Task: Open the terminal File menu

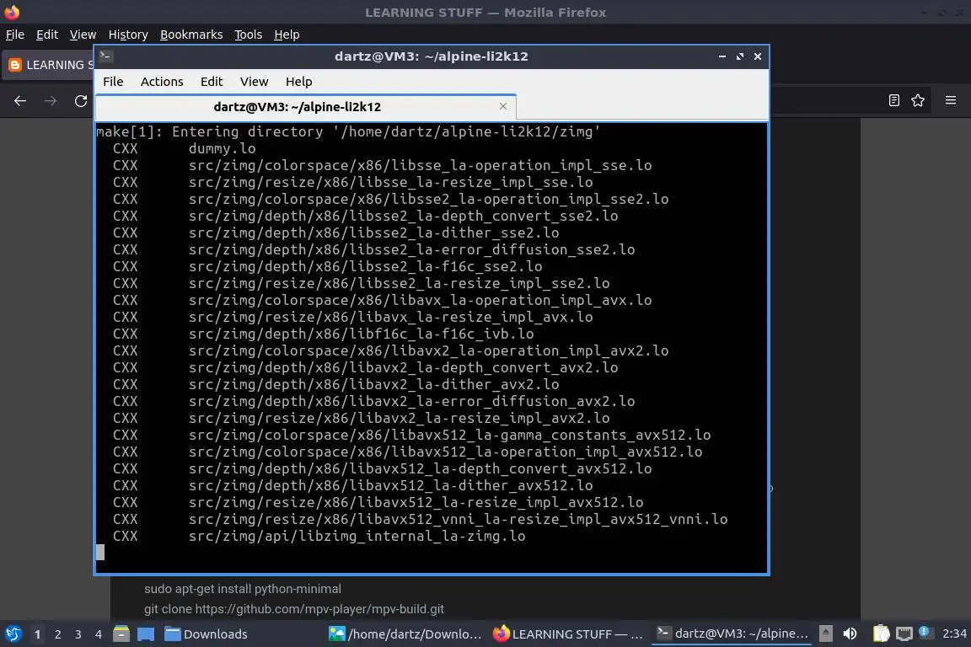Action: coord(113,82)
